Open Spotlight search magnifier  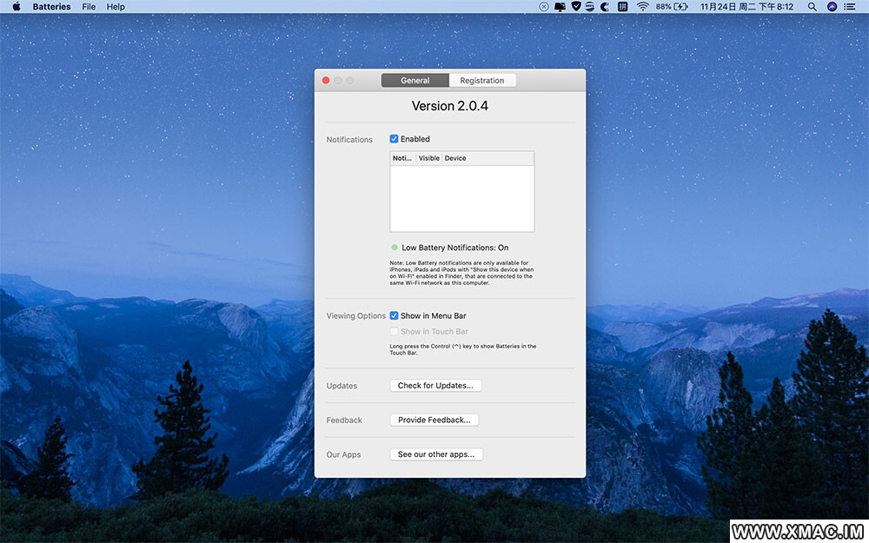coord(812,7)
